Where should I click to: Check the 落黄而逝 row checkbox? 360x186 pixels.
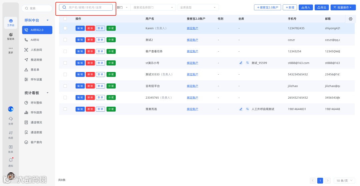65,109
